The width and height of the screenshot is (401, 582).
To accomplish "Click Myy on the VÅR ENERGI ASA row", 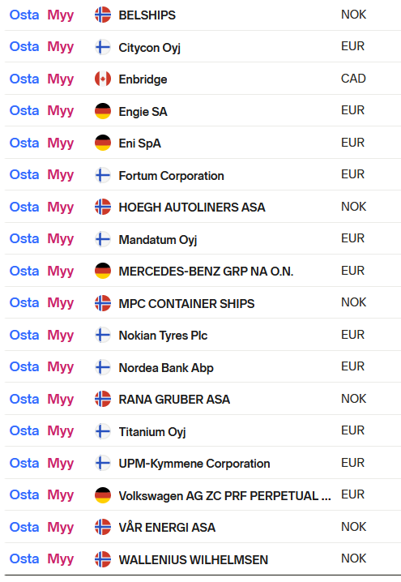I will click(61, 528).
